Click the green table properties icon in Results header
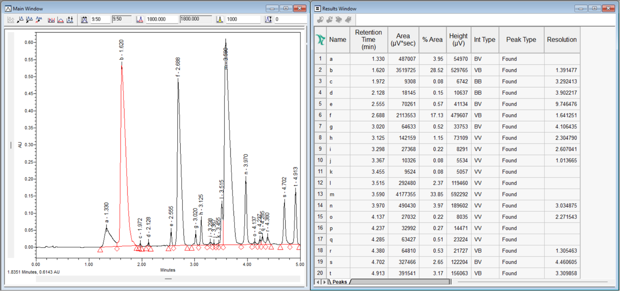The height and width of the screenshot is (291, 620). pyautogui.click(x=320, y=39)
